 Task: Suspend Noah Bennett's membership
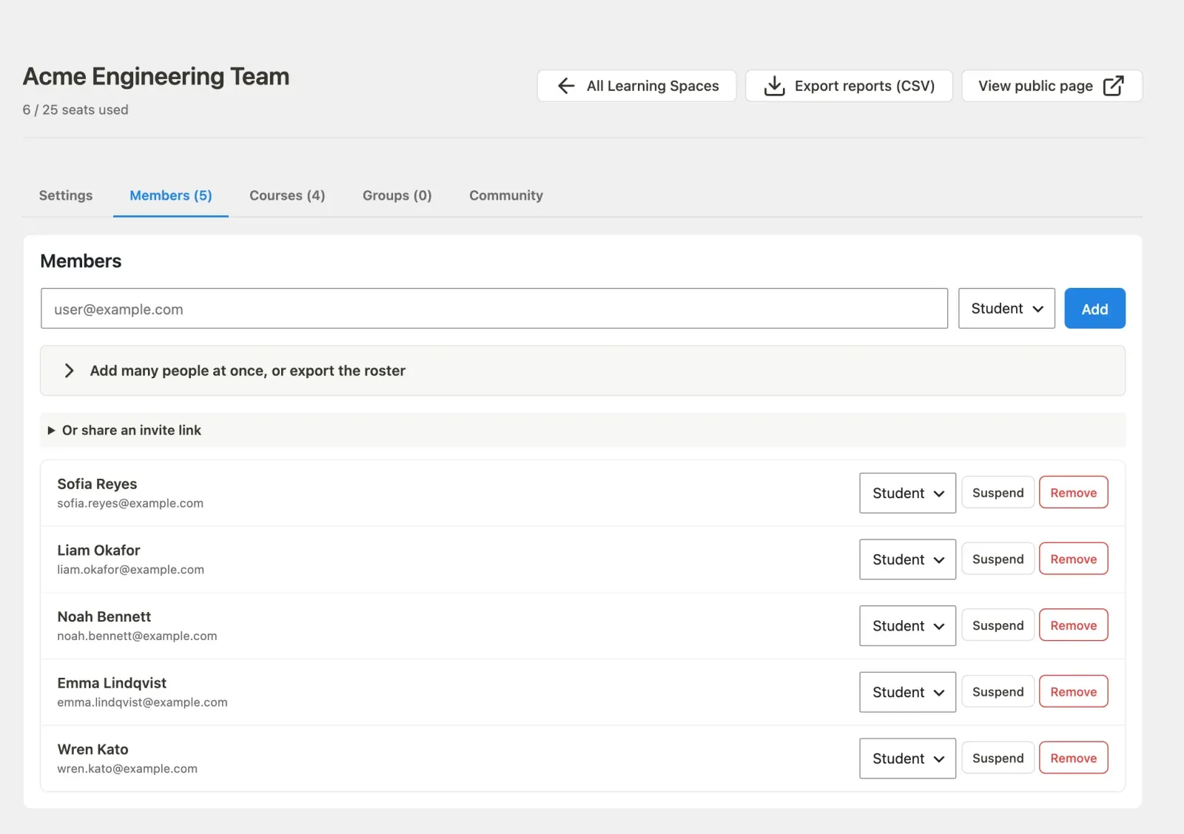[x=998, y=625]
